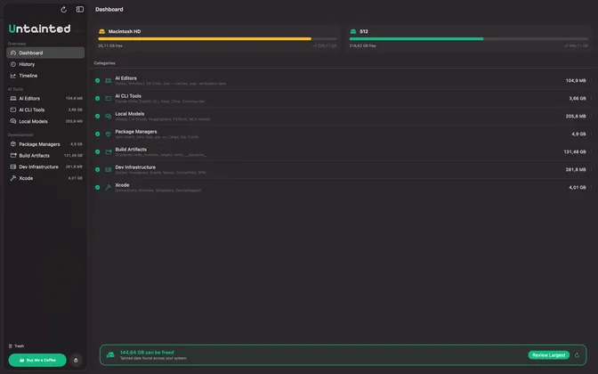The width and height of the screenshot is (598, 374).
Task: Click the round icon button beside Buy Me a Coffee
Action: coord(76,360)
